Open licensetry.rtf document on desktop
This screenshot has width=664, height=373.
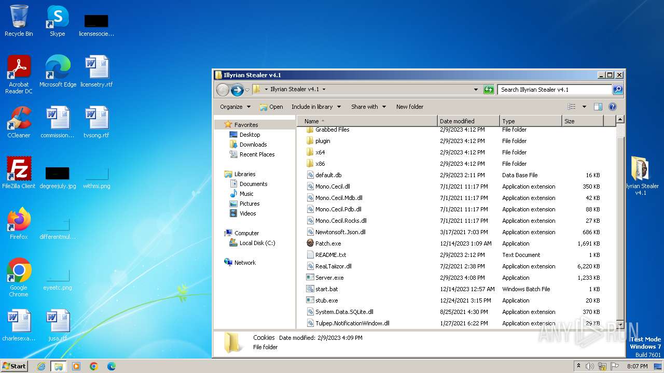96,71
